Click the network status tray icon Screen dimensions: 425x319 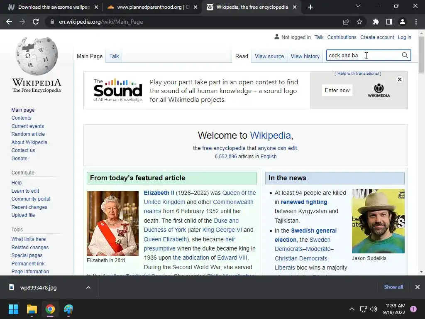point(363,309)
